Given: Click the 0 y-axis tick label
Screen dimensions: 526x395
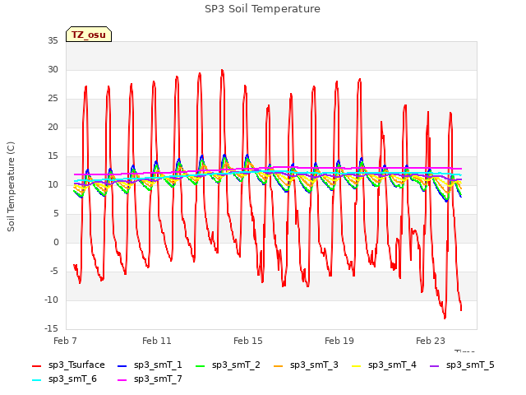Looking at the screenshot, I should point(56,243).
